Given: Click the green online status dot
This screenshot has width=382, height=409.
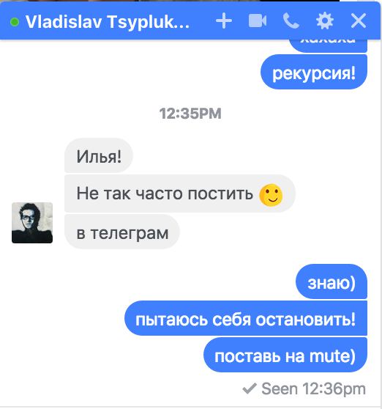Looking at the screenshot, I should point(15,22).
